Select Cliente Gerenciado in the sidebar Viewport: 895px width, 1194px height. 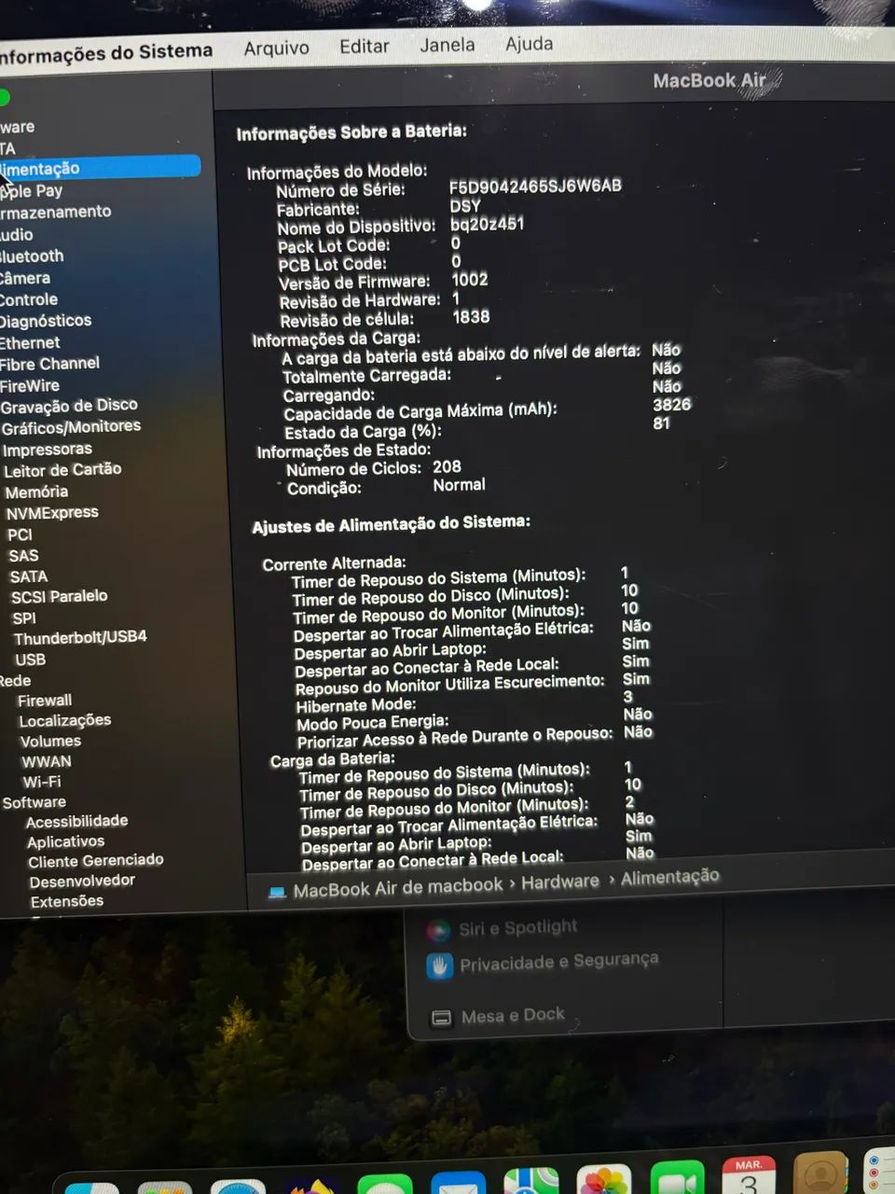pos(95,862)
